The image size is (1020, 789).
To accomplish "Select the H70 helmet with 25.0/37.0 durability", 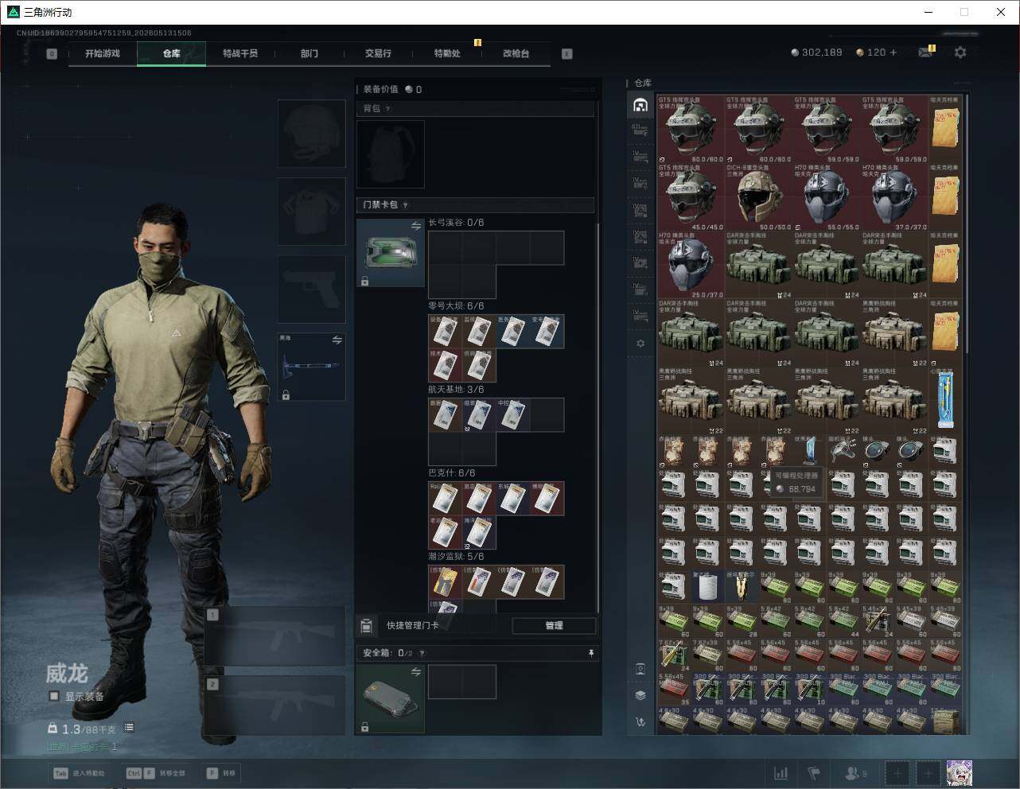I will [691, 265].
